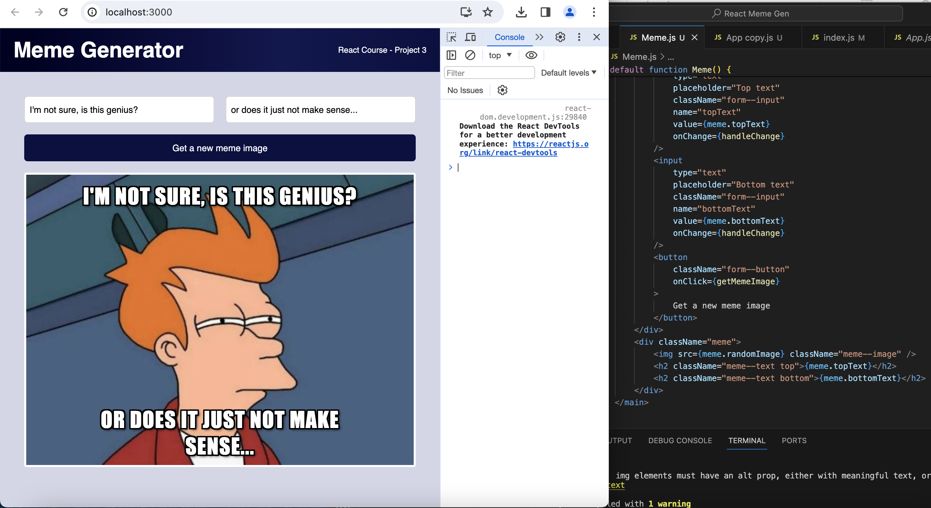931x508 pixels.
Task: Open react-dom.development.js:29840 source link
Action: pos(535,113)
